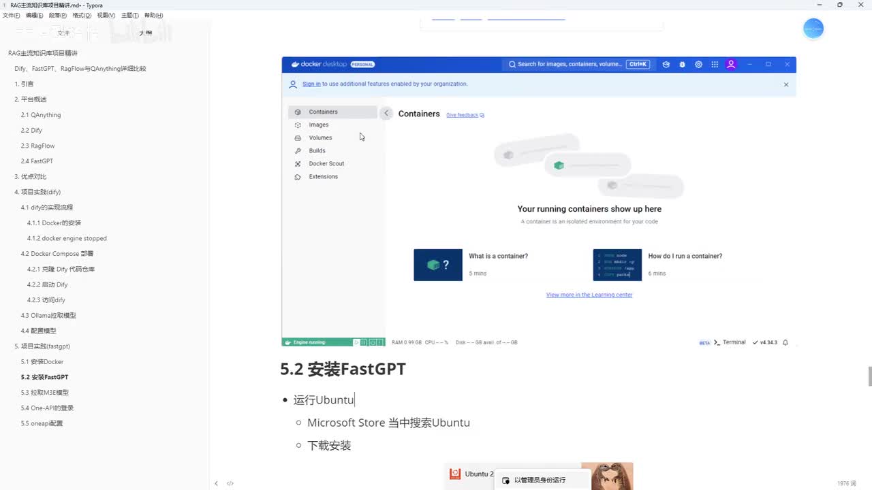Open the 帮助(H) menu
The height and width of the screenshot is (490, 872).
point(153,15)
